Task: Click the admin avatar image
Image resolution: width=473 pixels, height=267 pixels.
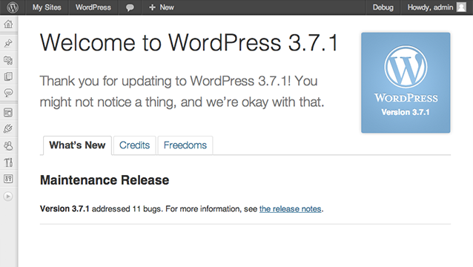Action: 461,7
